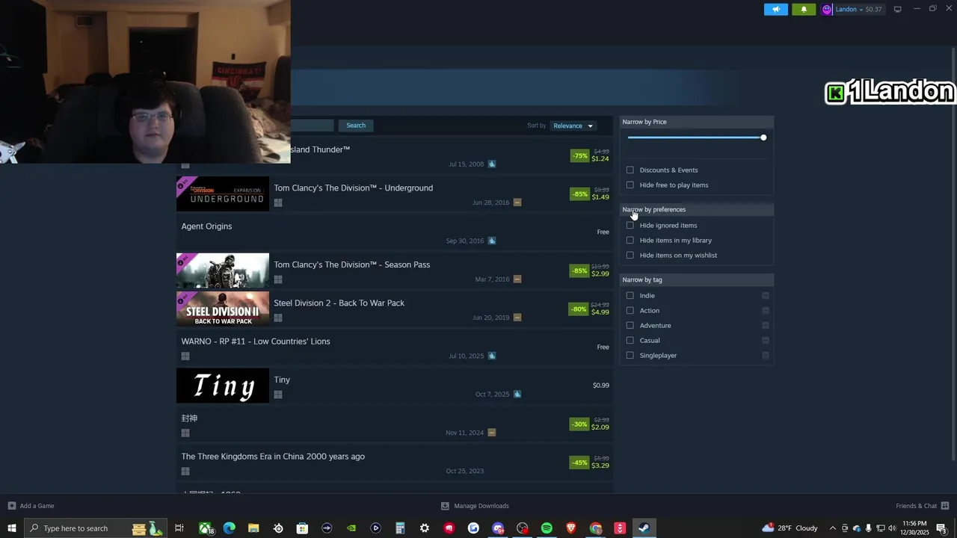
Task: Click the Underground expansion thumbnail
Action: coord(223,194)
